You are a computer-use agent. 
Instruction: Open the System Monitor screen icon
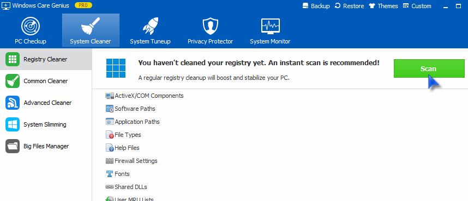(x=270, y=26)
